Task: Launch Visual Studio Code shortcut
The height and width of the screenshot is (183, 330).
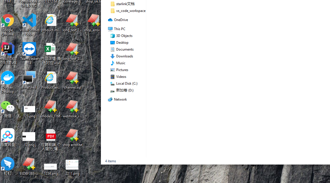Action: click(29, 25)
